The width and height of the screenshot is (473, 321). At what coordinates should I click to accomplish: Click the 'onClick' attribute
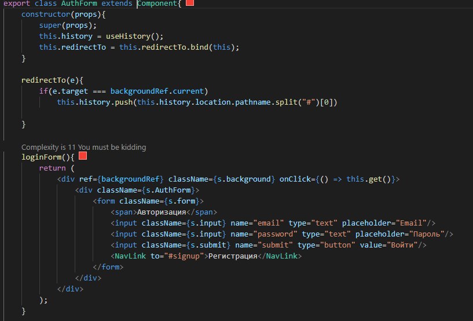point(295,179)
